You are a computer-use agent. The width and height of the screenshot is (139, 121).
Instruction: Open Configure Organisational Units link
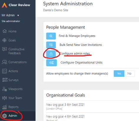tap(81, 62)
